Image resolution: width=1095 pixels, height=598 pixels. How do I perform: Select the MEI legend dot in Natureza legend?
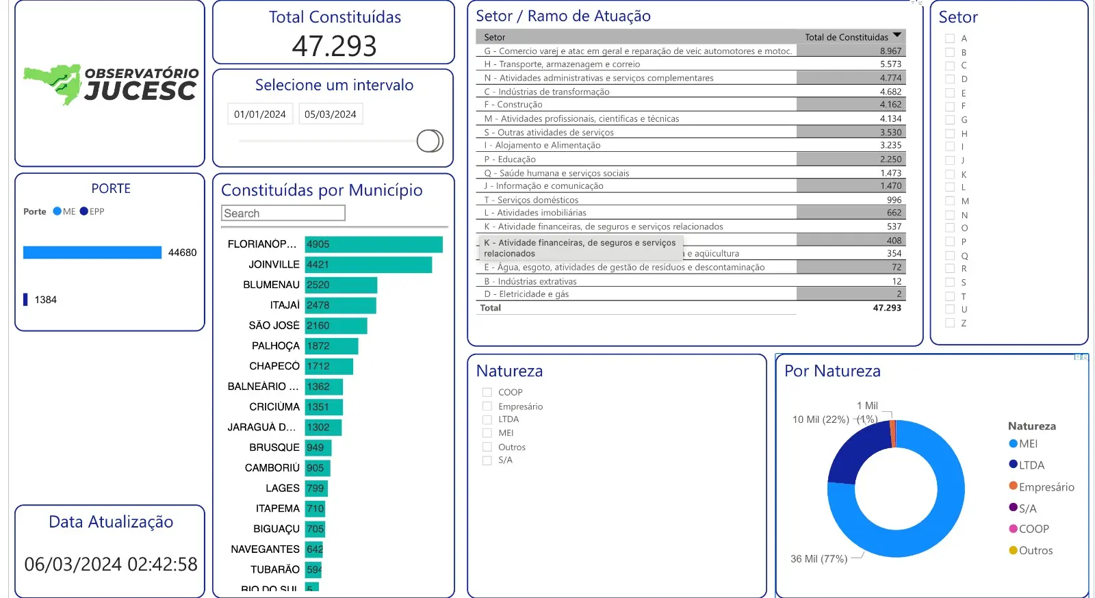coord(1014,443)
